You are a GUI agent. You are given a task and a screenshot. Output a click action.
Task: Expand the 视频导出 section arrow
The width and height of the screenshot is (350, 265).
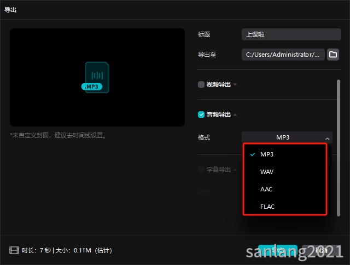pos(235,85)
